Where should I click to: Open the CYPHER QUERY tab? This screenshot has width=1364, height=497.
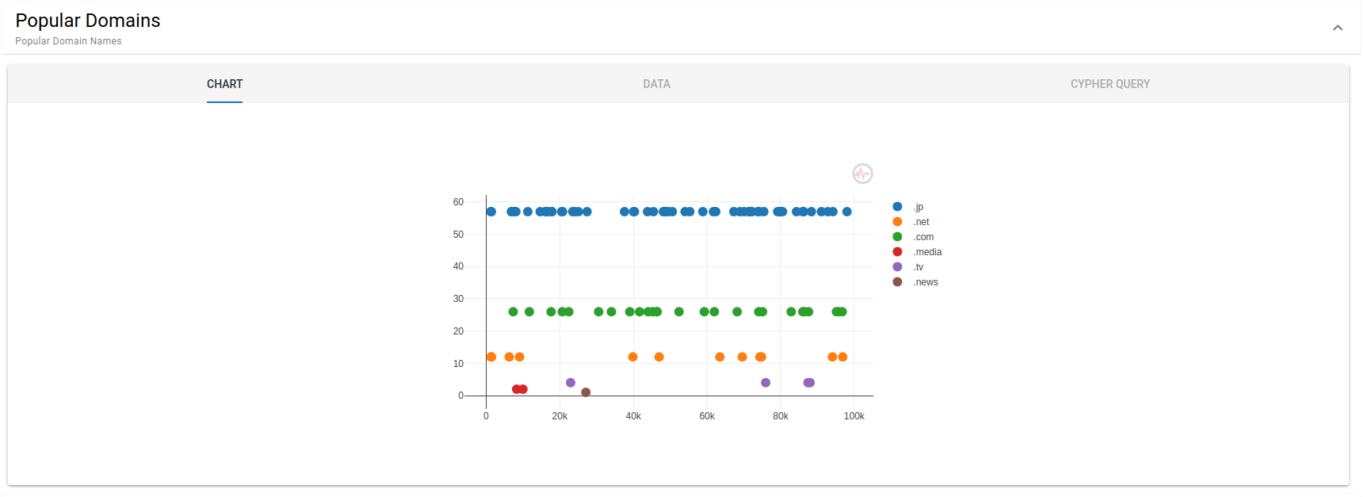pos(1110,84)
